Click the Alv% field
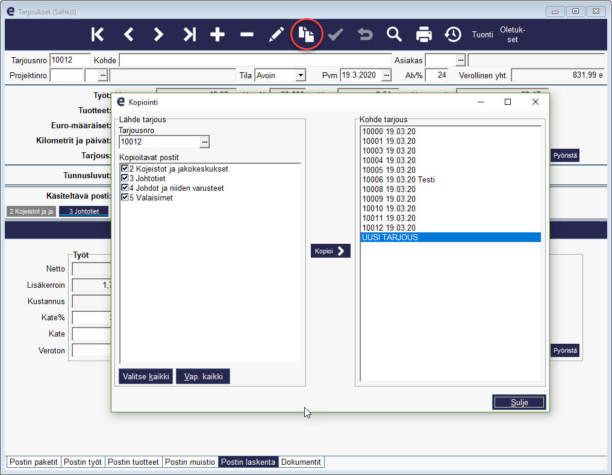The image size is (612, 475). 436,75
